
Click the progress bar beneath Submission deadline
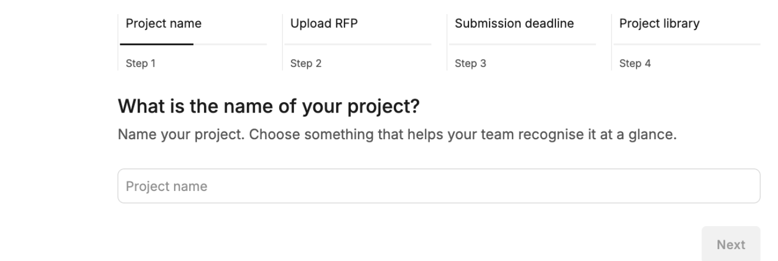(522, 44)
